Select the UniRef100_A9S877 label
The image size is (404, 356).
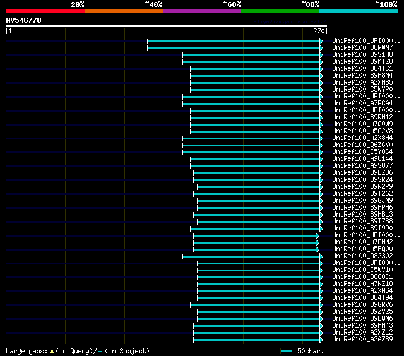362,166
